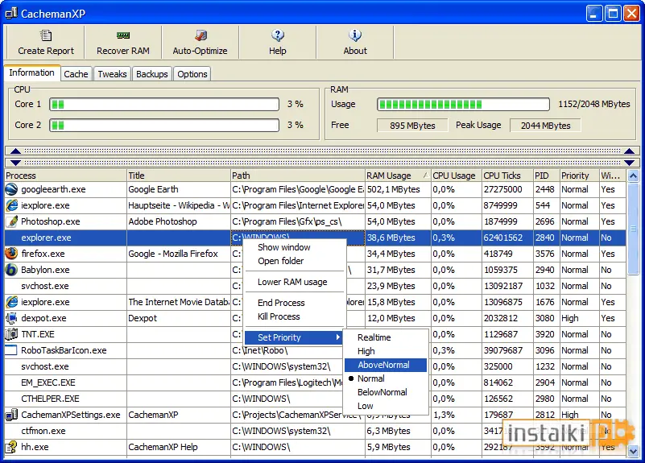Sort by the Path column header
645x463 pixels.
click(x=298, y=176)
